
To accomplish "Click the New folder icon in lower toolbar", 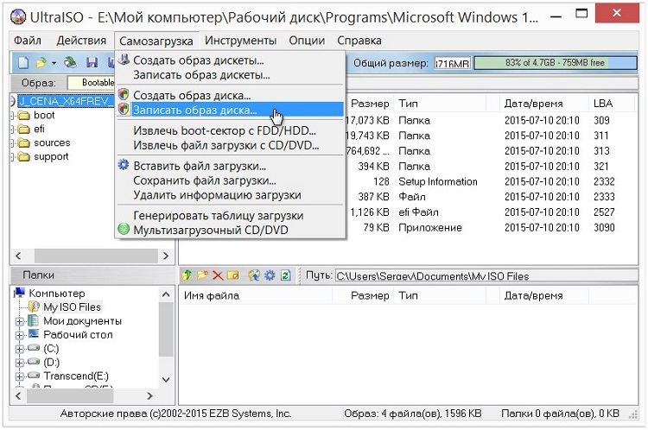I will pyautogui.click(x=202, y=275).
